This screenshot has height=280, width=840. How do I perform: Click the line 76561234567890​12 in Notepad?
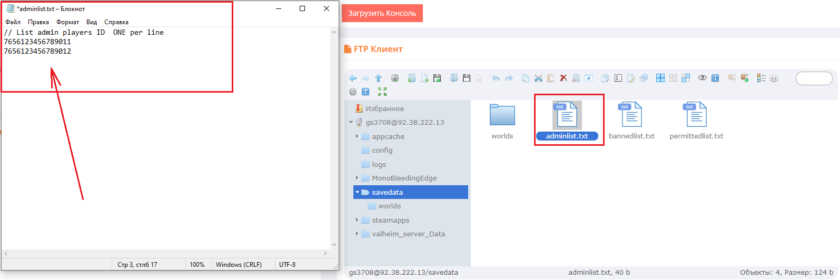pyautogui.click(x=37, y=51)
